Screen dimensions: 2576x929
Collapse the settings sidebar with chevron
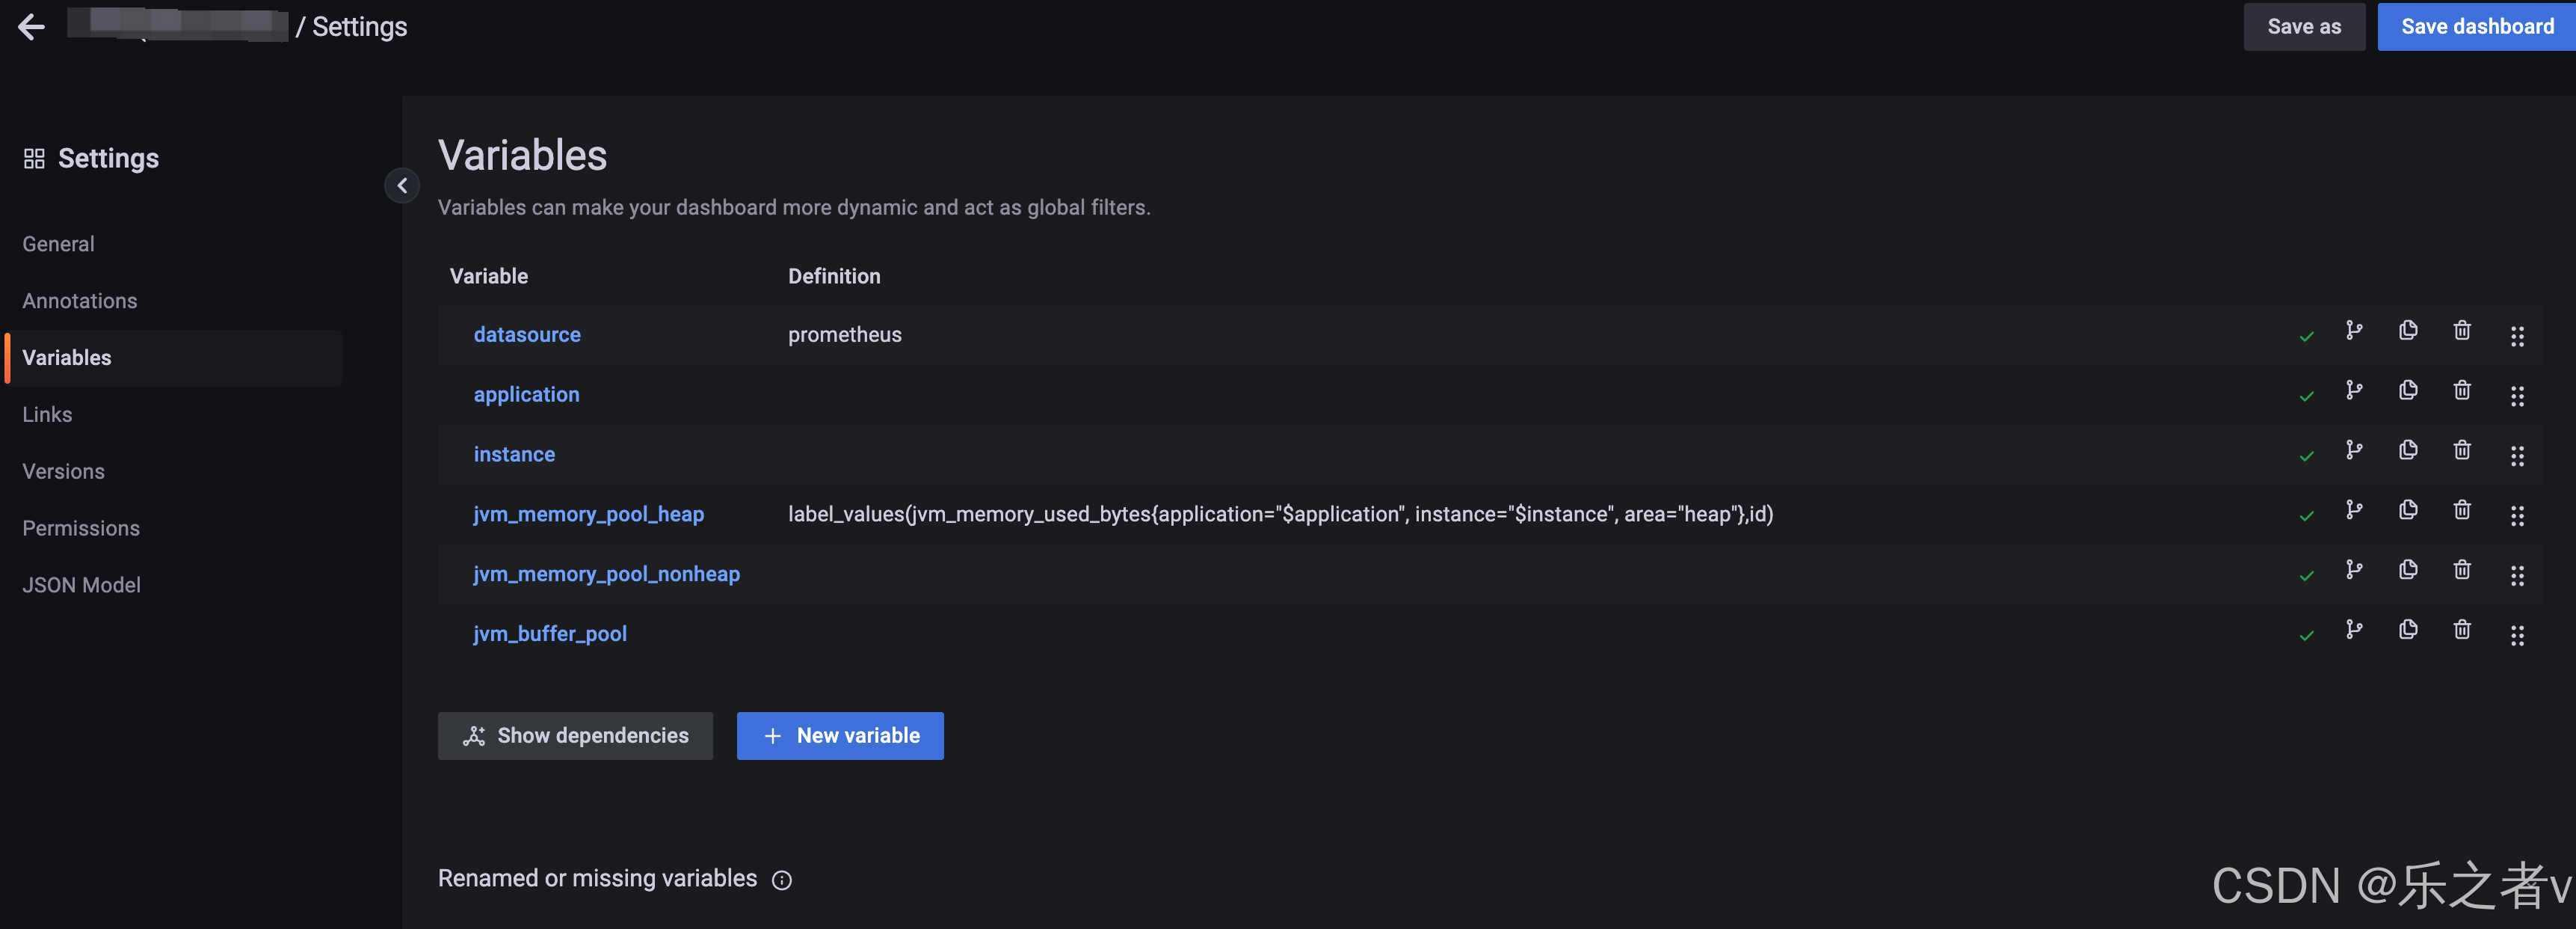point(402,186)
